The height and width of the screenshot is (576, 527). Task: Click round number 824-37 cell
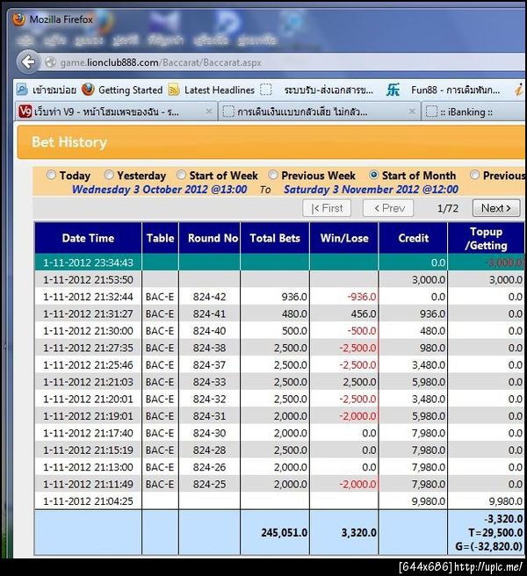coord(209,364)
